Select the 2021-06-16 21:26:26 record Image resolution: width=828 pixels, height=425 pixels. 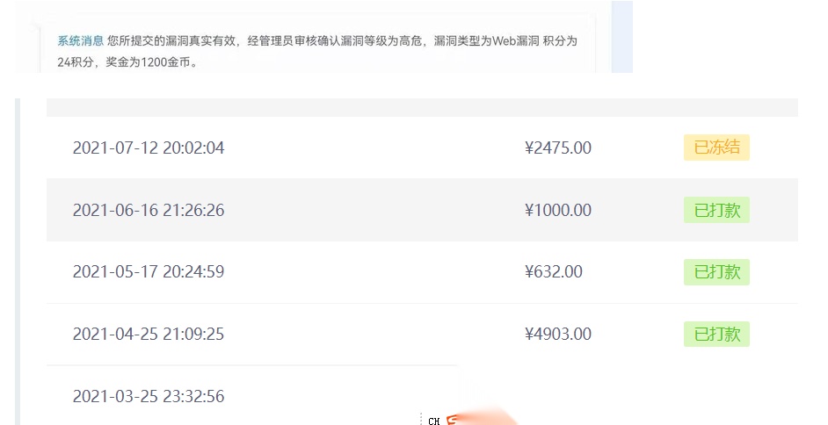422,210
